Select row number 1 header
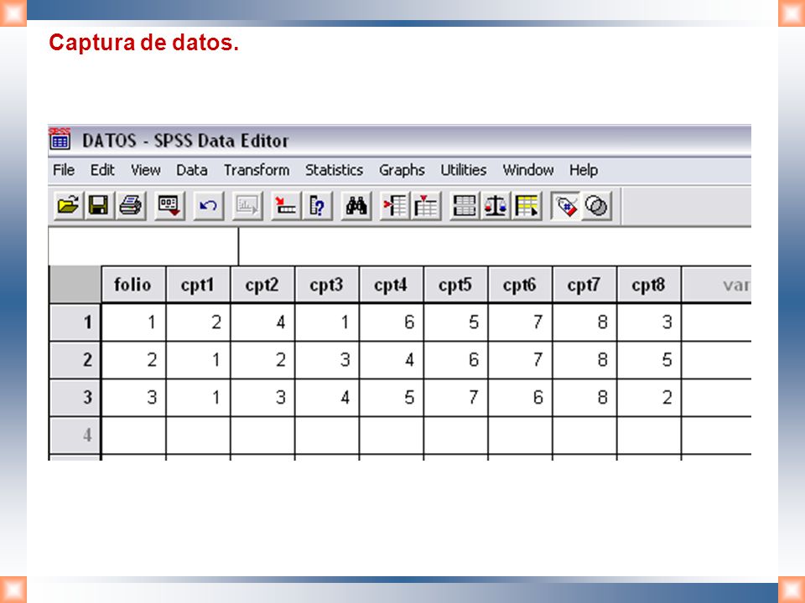 [75, 322]
